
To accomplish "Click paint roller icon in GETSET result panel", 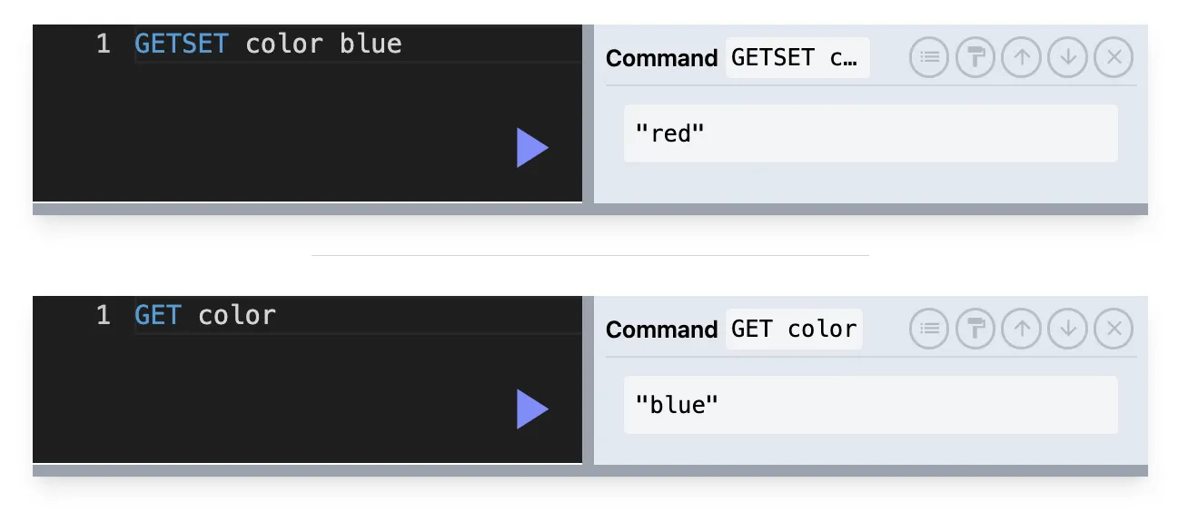I will pyautogui.click(x=975, y=58).
